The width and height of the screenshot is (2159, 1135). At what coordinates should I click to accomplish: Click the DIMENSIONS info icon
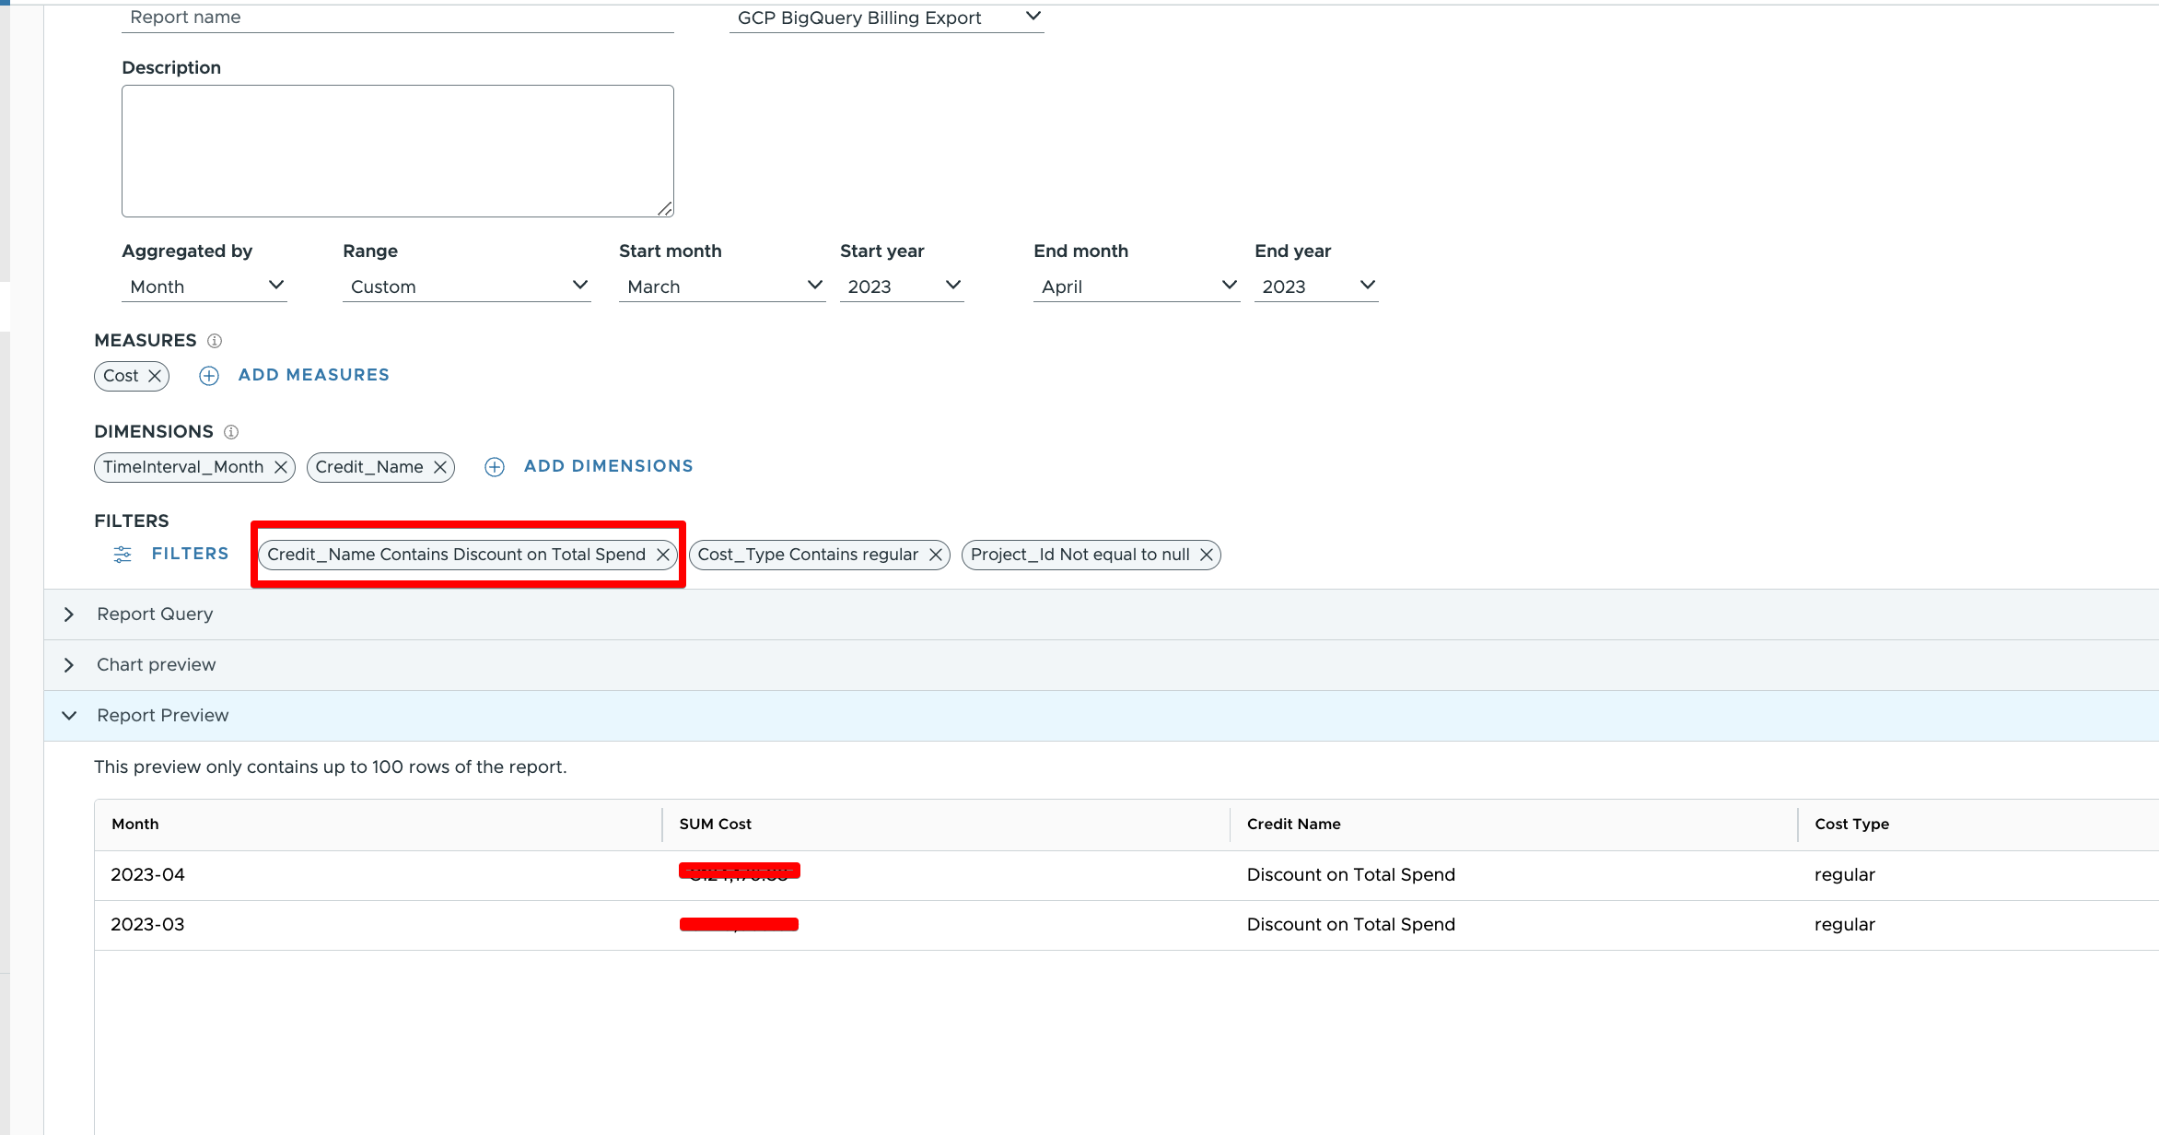click(x=231, y=432)
